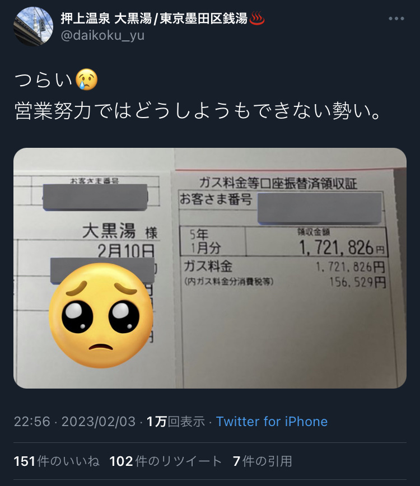Click the hot spring emoji in display name
Screen dimensions: 420x486
[x=257, y=18]
